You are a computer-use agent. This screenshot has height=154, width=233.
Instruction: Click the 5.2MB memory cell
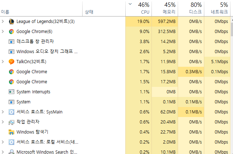coord(165,52)
